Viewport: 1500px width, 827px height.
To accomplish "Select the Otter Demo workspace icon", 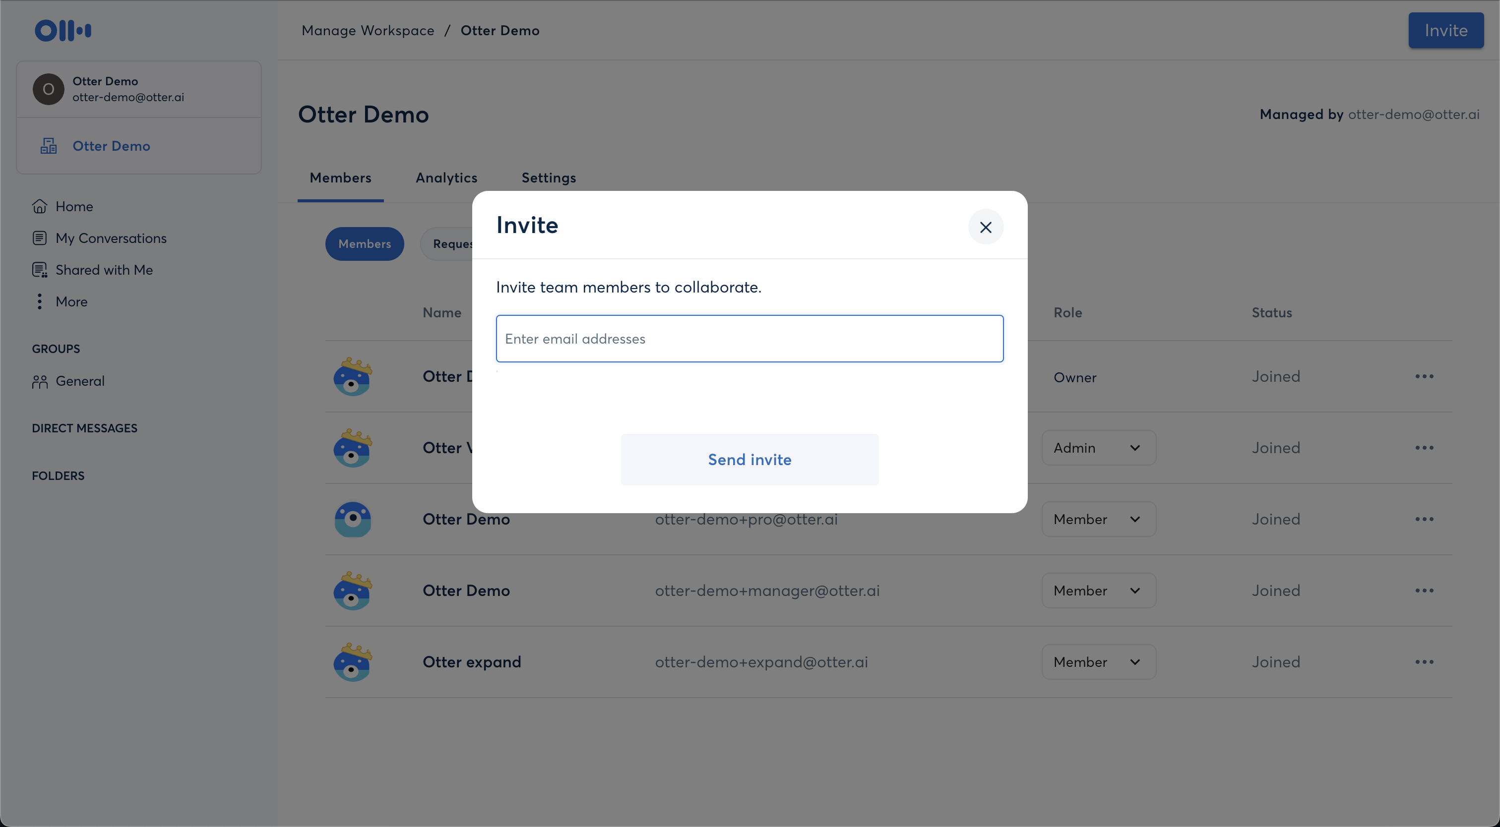I will (x=48, y=146).
